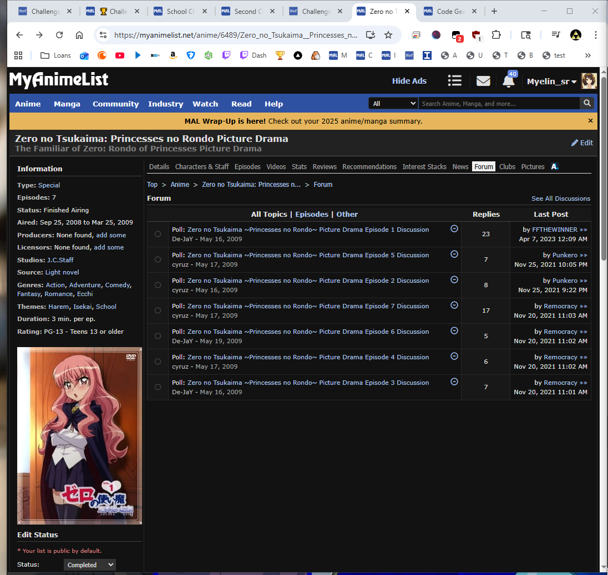Open the Watch navigation menu
This screenshot has height=575, width=608.
click(205, 104)
